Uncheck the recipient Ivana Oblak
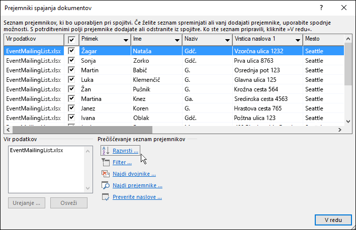This screenshot has height=230, width=356. tap(71, 118)
